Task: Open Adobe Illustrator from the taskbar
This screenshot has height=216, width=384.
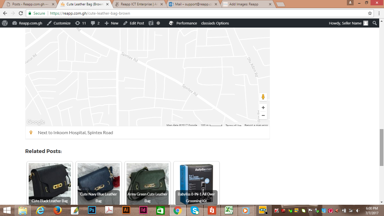Action: point(126,210)
